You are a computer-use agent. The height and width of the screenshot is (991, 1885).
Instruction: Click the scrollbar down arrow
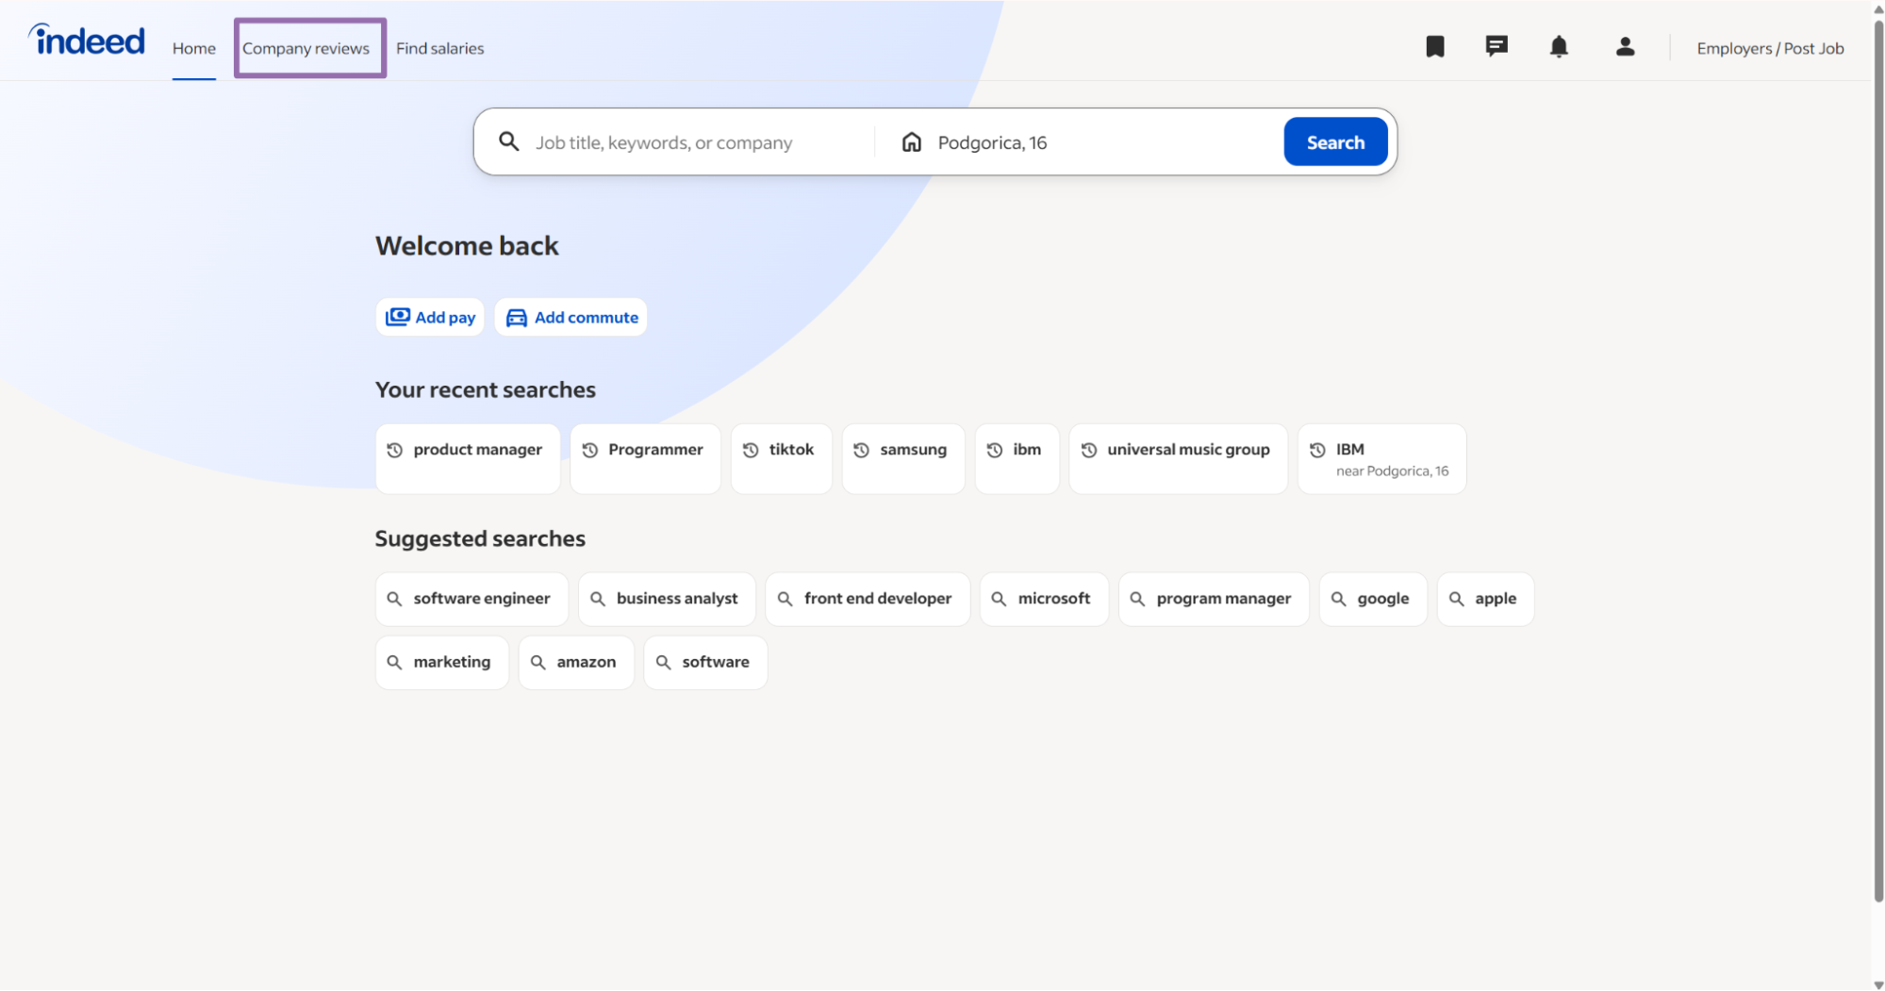pyautogui.click(x=1877, y=984)
